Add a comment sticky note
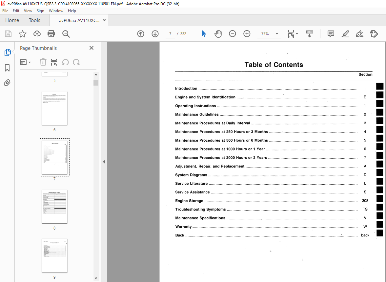The height and width of the screenshot is (282, 386). pyautogui.click(x=331, y=34)
